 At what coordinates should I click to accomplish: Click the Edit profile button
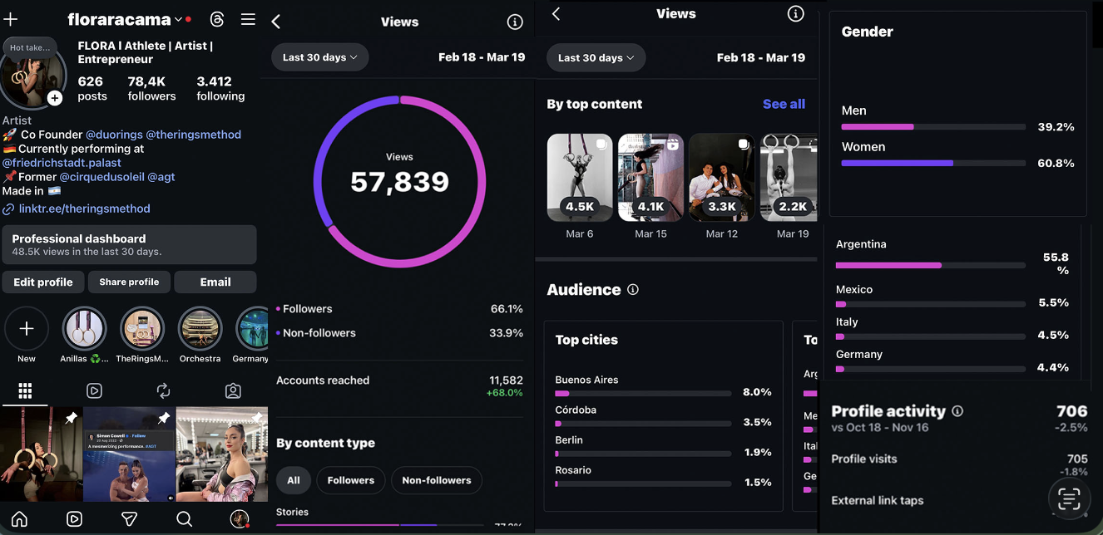coord(43,282)
